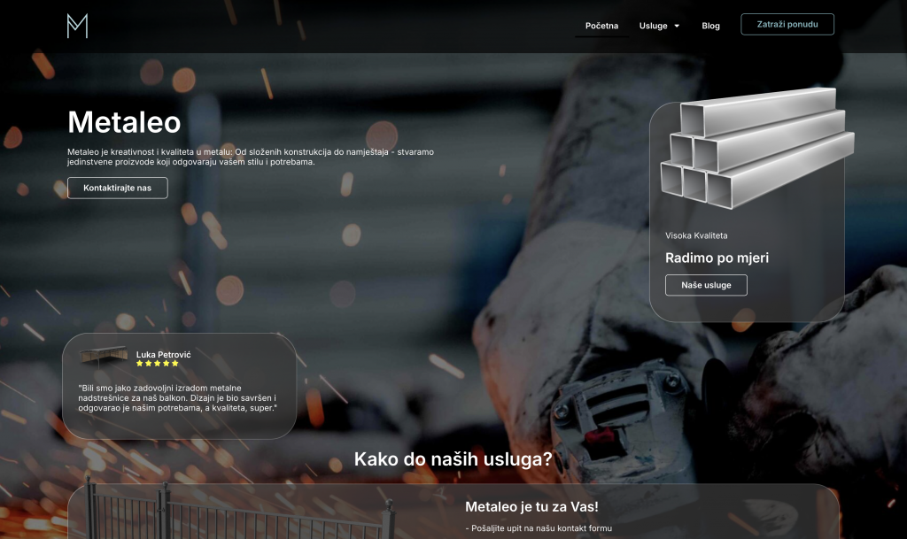Click the Naše usluge button
The height and width of the screenshot is (539, 907).
[706, 284]
